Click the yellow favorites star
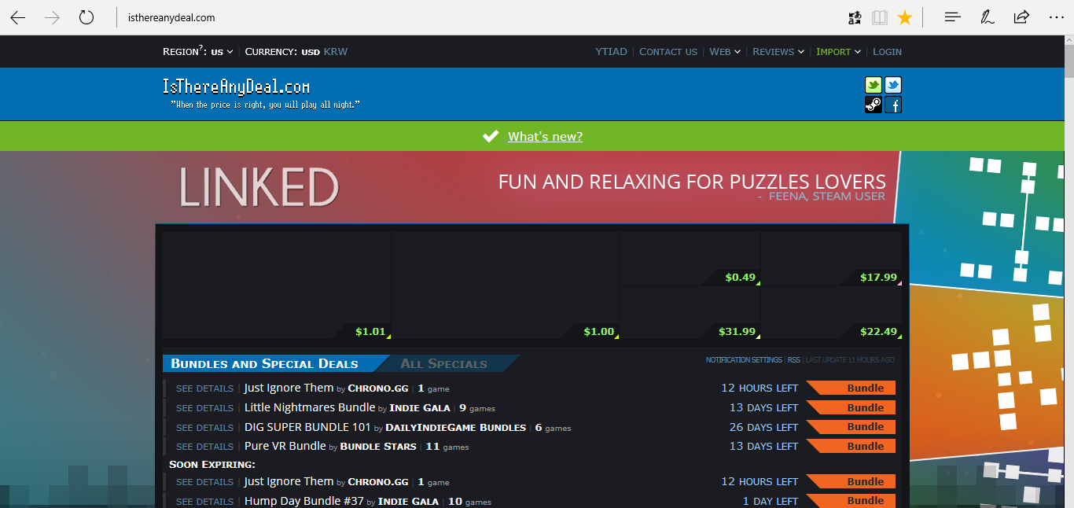Image resolution: width=1074 pixels, height=508 pixels. 905,17
